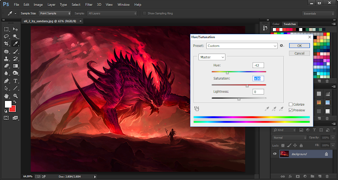Click the on-image adjustment hand tool in dialog
This screenshot has height=180, width=338.
197,109
